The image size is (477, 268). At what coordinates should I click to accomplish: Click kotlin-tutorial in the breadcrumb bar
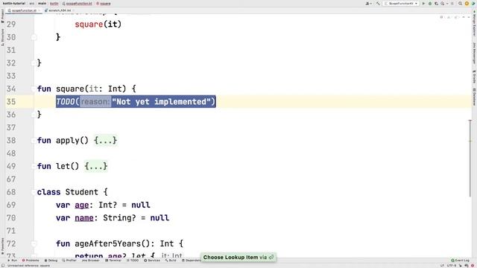tap(14, 3)
